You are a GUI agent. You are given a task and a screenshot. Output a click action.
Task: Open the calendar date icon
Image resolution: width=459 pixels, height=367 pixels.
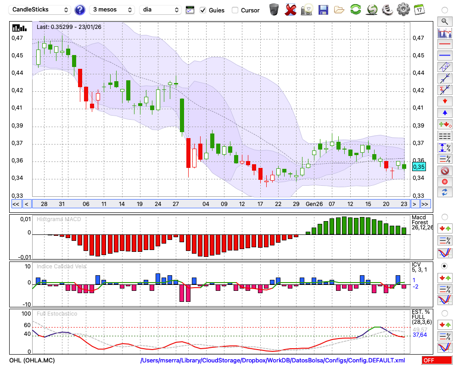[419, 10]
